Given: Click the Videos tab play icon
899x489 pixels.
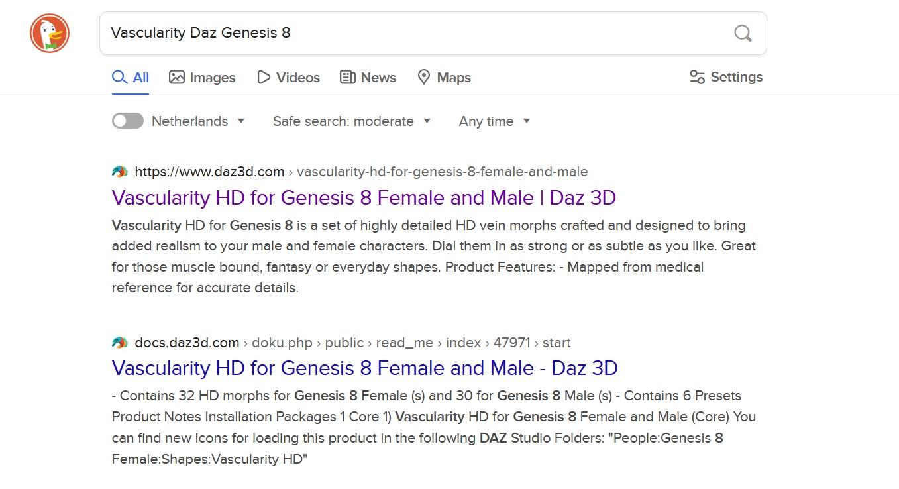Looking at the screenshot, I should pos(264,78).
